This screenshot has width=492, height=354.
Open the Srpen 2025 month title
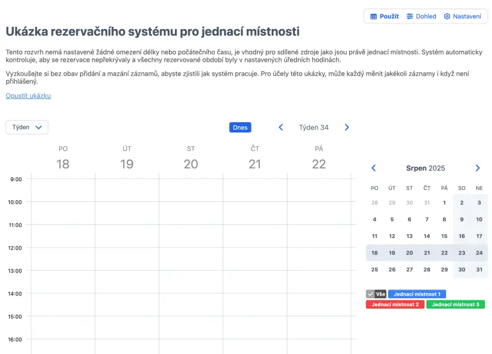(x=425, y=169)
